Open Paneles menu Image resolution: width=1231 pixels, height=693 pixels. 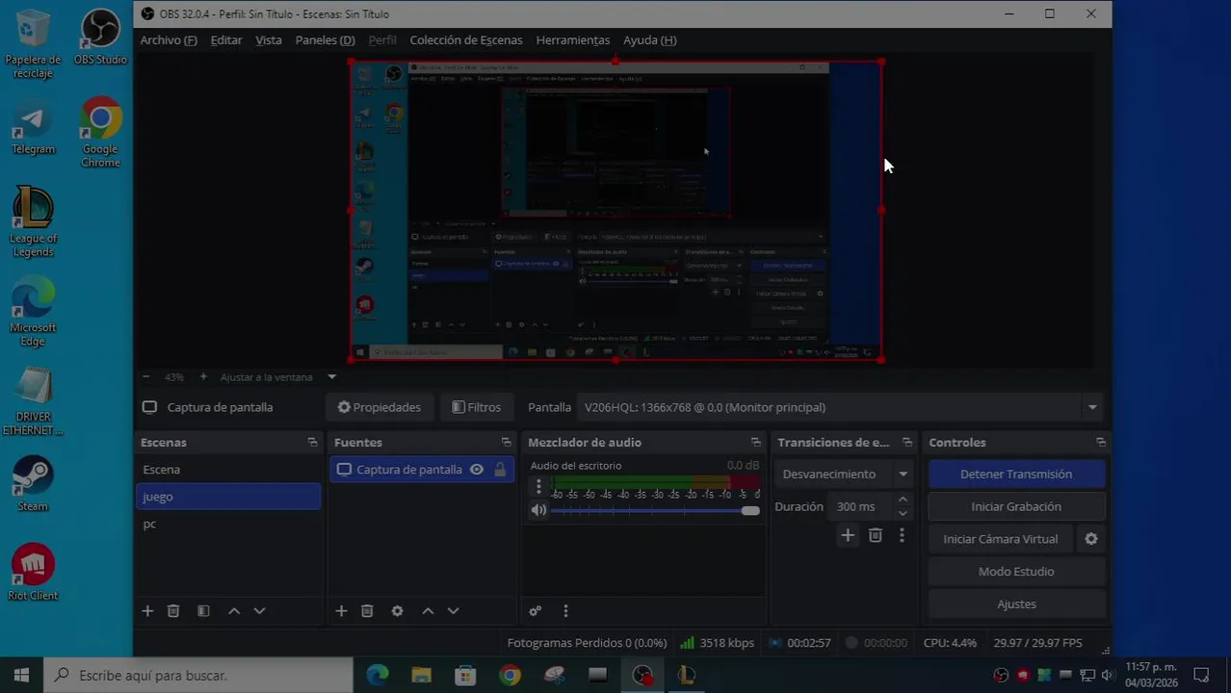(x=325, y=40)
